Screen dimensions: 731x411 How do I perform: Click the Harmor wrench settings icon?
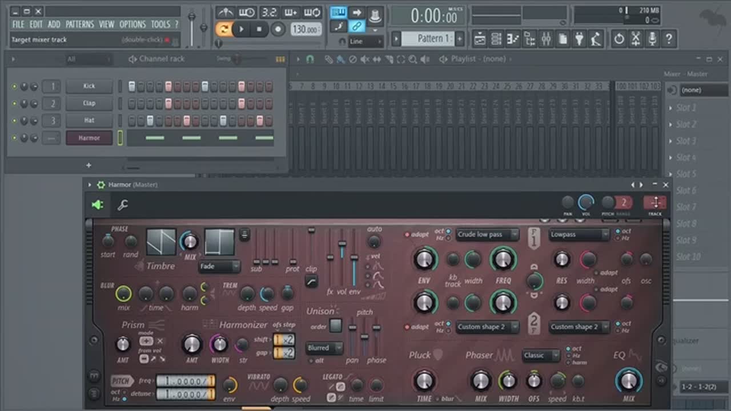click(122, 205)
